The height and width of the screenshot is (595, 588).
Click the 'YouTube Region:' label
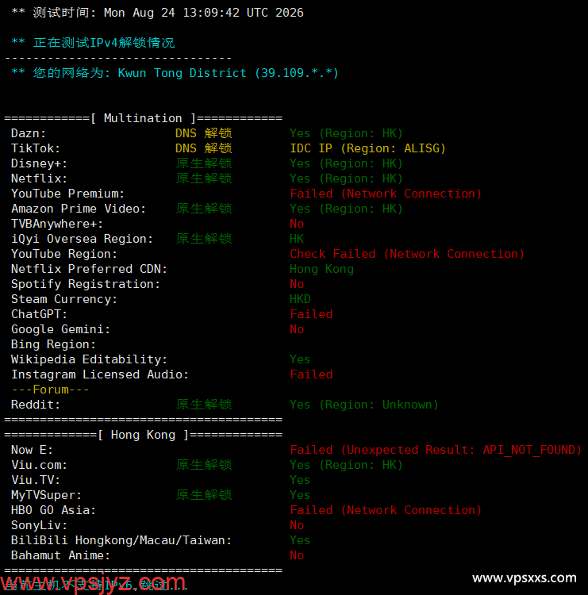(x=64, y=254)
